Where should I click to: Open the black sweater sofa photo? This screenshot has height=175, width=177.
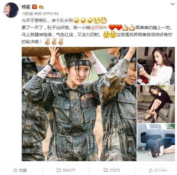(x=156, y=104)
